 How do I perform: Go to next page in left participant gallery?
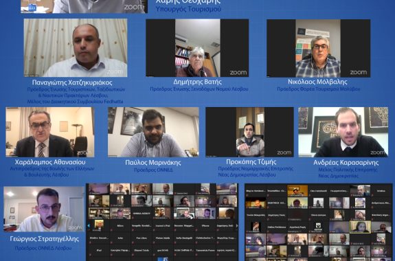pyautogui.click(x=236, y=226)
